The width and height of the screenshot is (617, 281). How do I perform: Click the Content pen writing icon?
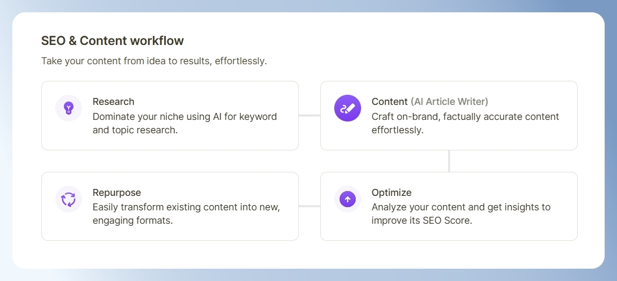click(x=348, y=108)
